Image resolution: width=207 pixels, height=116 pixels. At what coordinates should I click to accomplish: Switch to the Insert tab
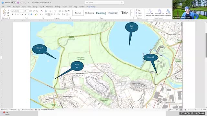click(24, 7)
